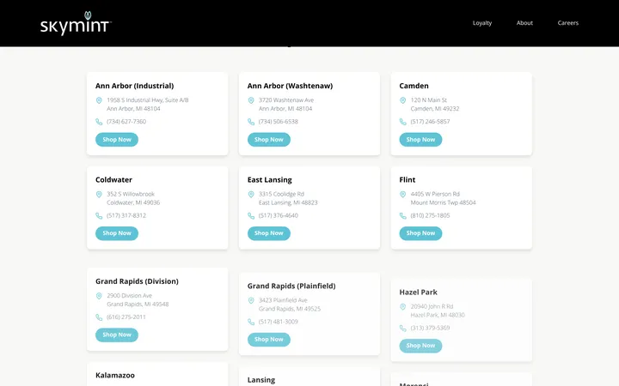
Task: Click phone number (313) 379-5369
Action: [430, 329]
